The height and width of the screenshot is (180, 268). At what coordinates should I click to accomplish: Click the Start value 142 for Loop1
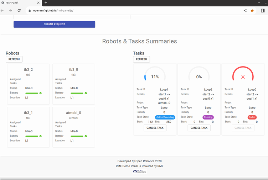click(x=150, y=122)
